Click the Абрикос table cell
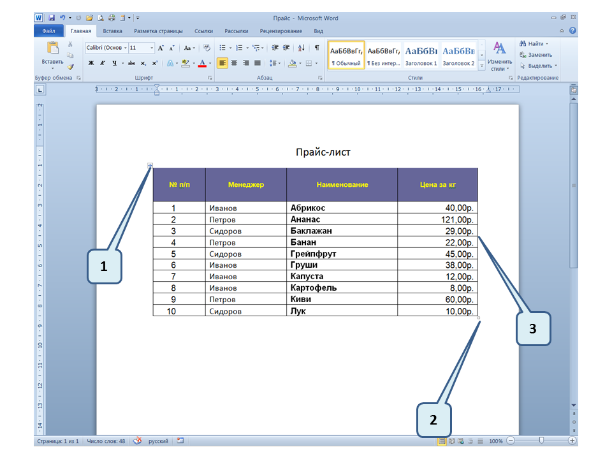This screenshot has width=612, height=459. 308,208
